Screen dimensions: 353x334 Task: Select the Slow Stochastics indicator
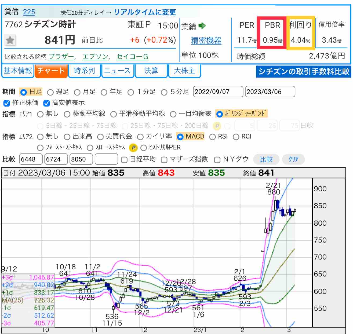90,148
